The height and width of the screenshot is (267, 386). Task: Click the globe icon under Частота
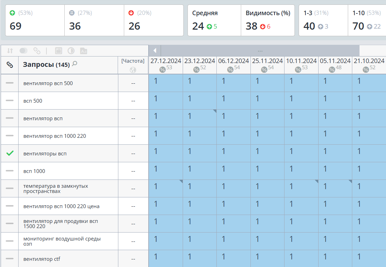point(133,70)
